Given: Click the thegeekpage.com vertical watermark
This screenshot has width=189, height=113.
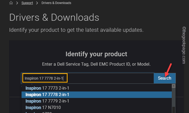Looking at the screenshot, I should tap(184, 45).
